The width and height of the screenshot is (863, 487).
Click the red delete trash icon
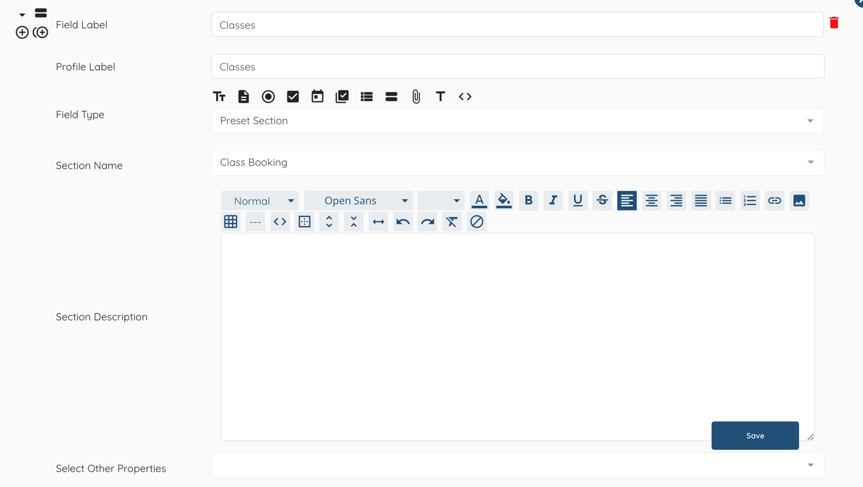point(834,23)
